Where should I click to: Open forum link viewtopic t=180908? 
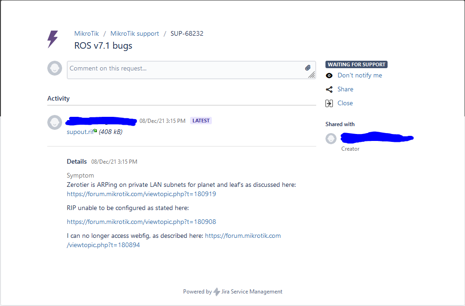tap(141, 222)
